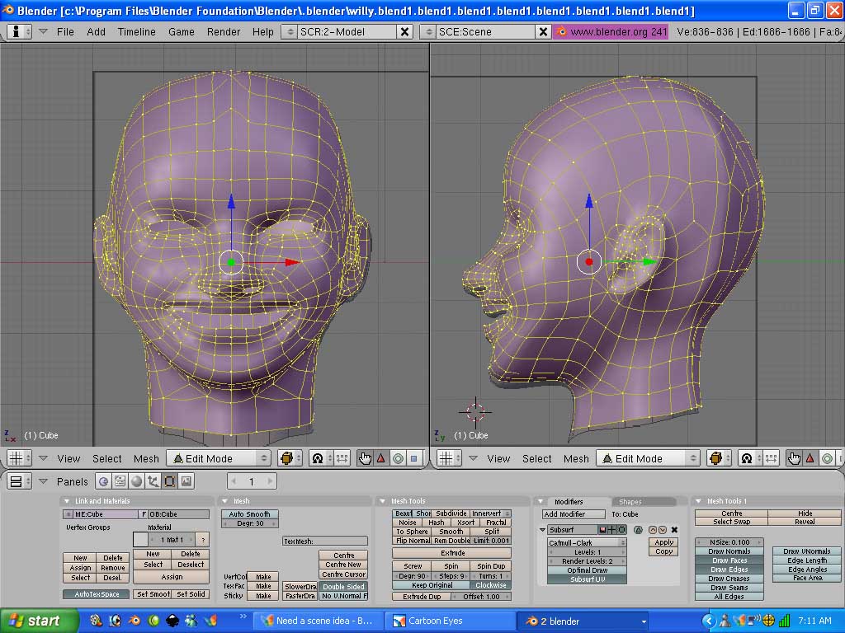Toggle right viewport manipulator hand icon
845x633 pixels.
[794, 458]
